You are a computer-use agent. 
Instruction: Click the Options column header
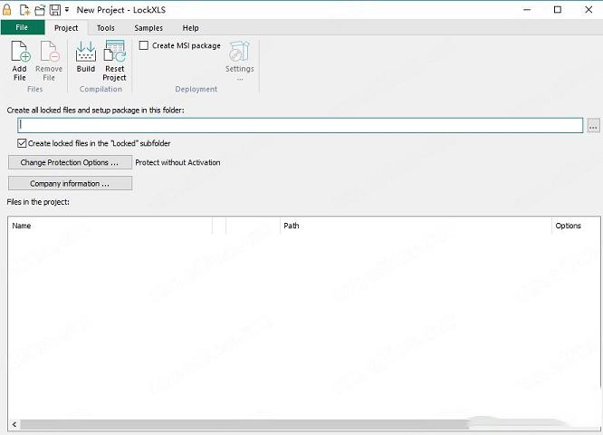[576, 226]
